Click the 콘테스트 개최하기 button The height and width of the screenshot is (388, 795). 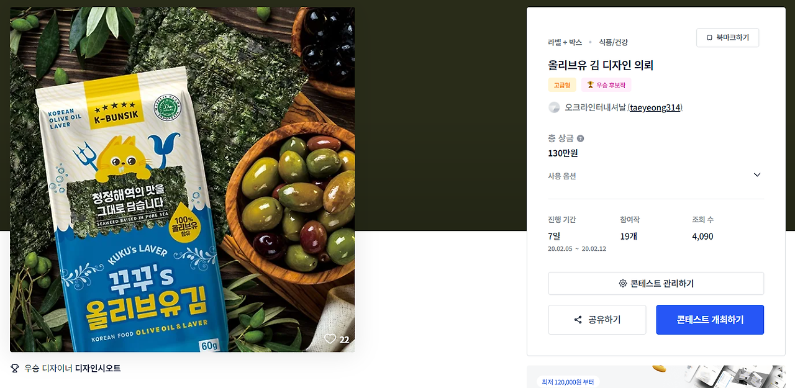pos(710,320)
